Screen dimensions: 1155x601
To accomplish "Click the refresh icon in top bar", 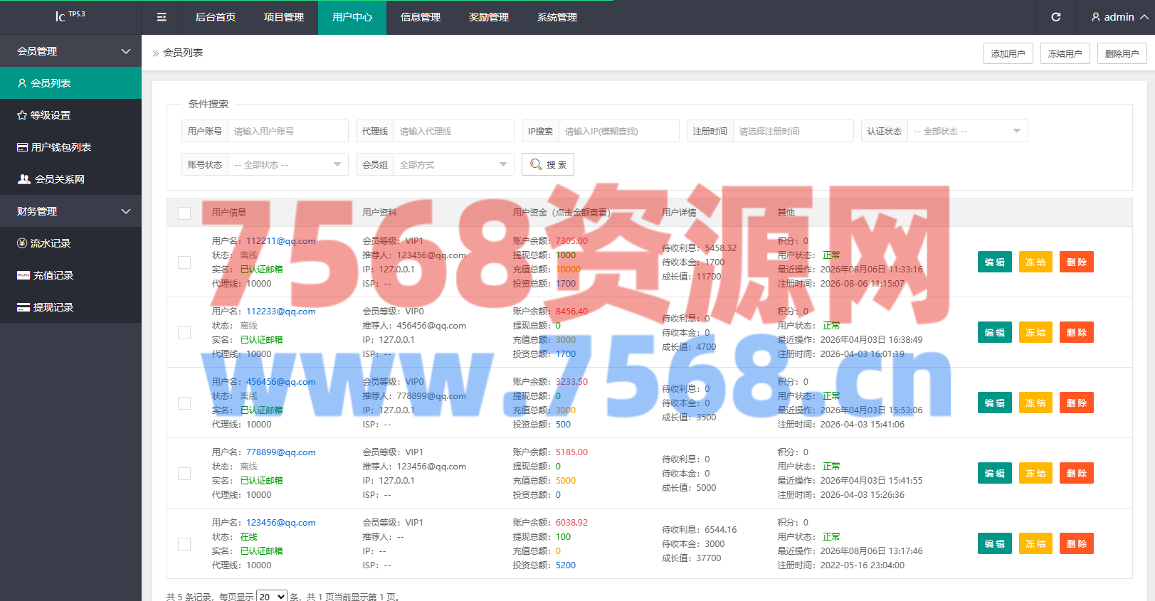I will [x=1056, y=17].
